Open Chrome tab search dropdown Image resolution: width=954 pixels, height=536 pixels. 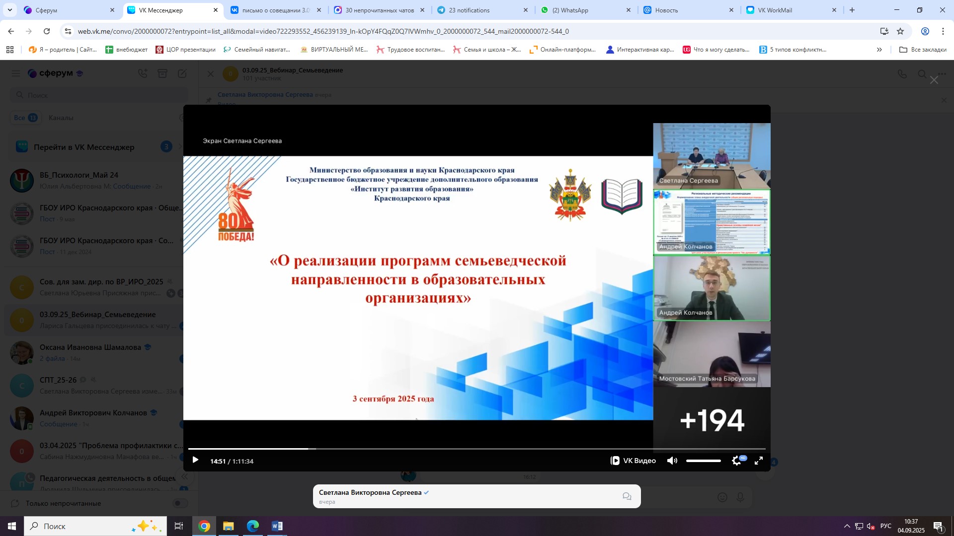10,10
